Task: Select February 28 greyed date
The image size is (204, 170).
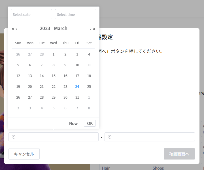Action: pos(42,54)
